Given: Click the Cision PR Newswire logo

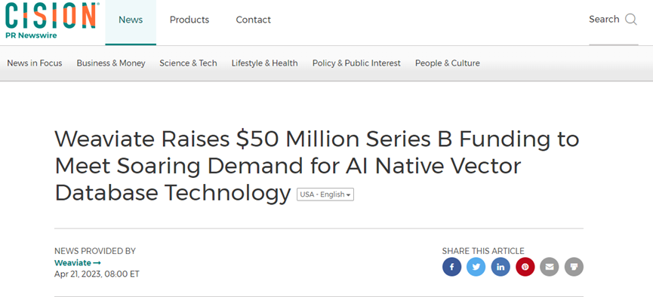Looking at the screenshot, I should click(x=51, y=20).
